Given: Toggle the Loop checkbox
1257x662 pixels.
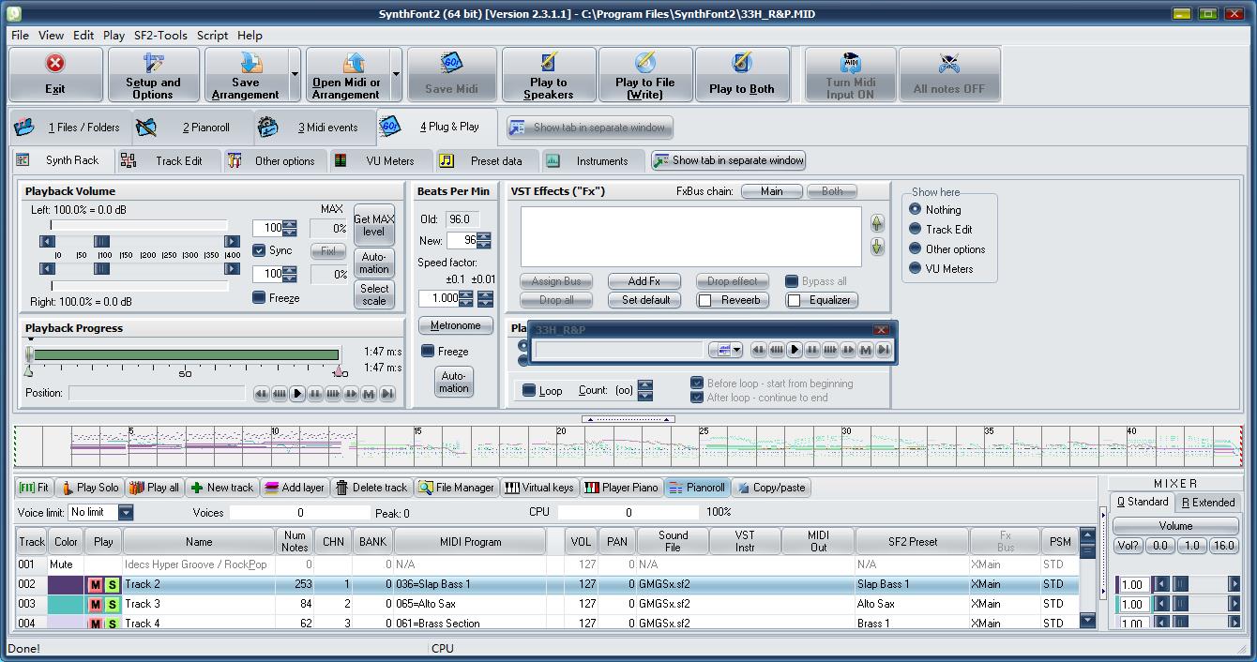Looking at the screenshot, I should [x=529, y=390].
